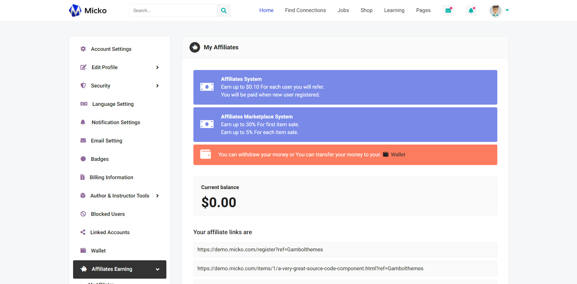Focus the Search input field
This screenshot has width=577, height=284.
click(x=173, y=11)
